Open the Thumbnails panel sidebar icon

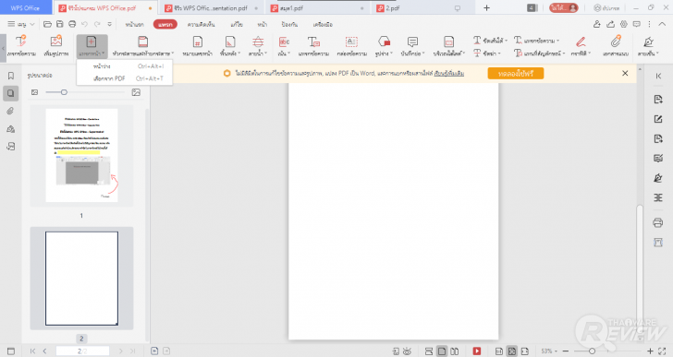click(11, 93)
